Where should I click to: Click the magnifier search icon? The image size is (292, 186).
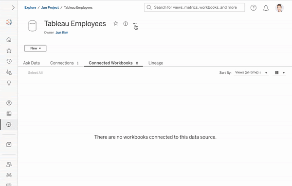149,7
